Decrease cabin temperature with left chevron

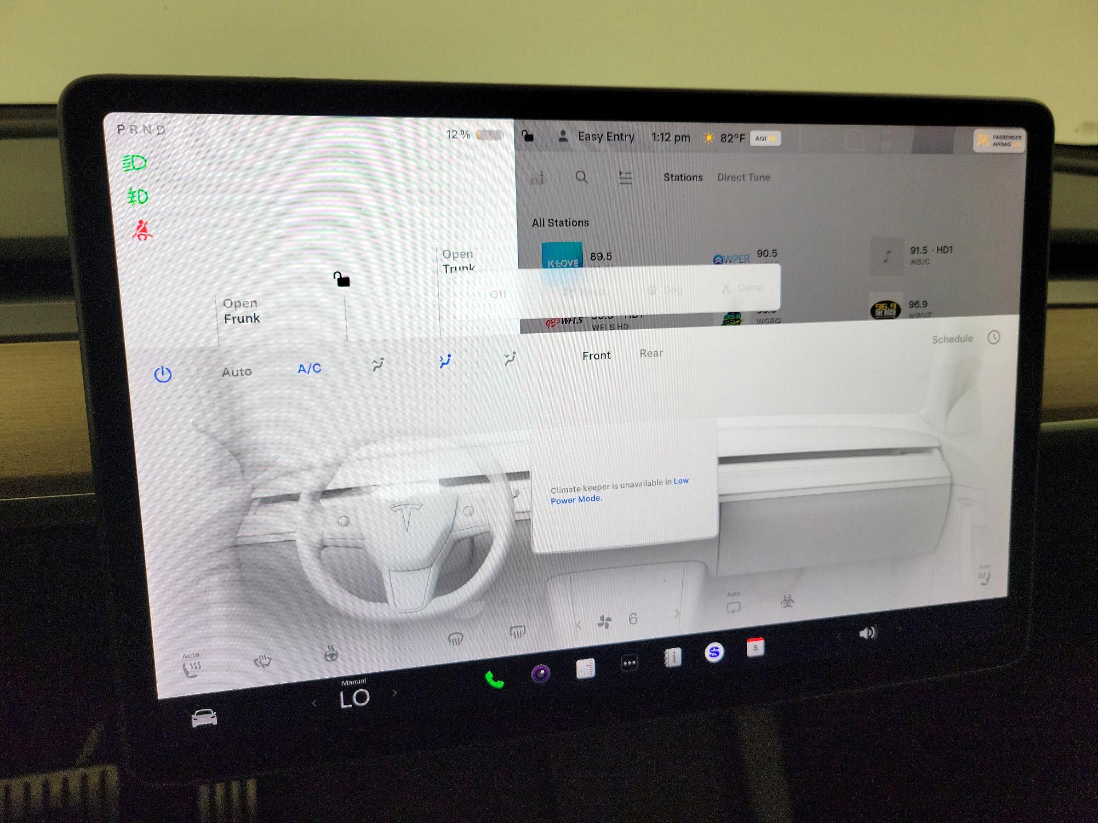click(x=314, y=704)
